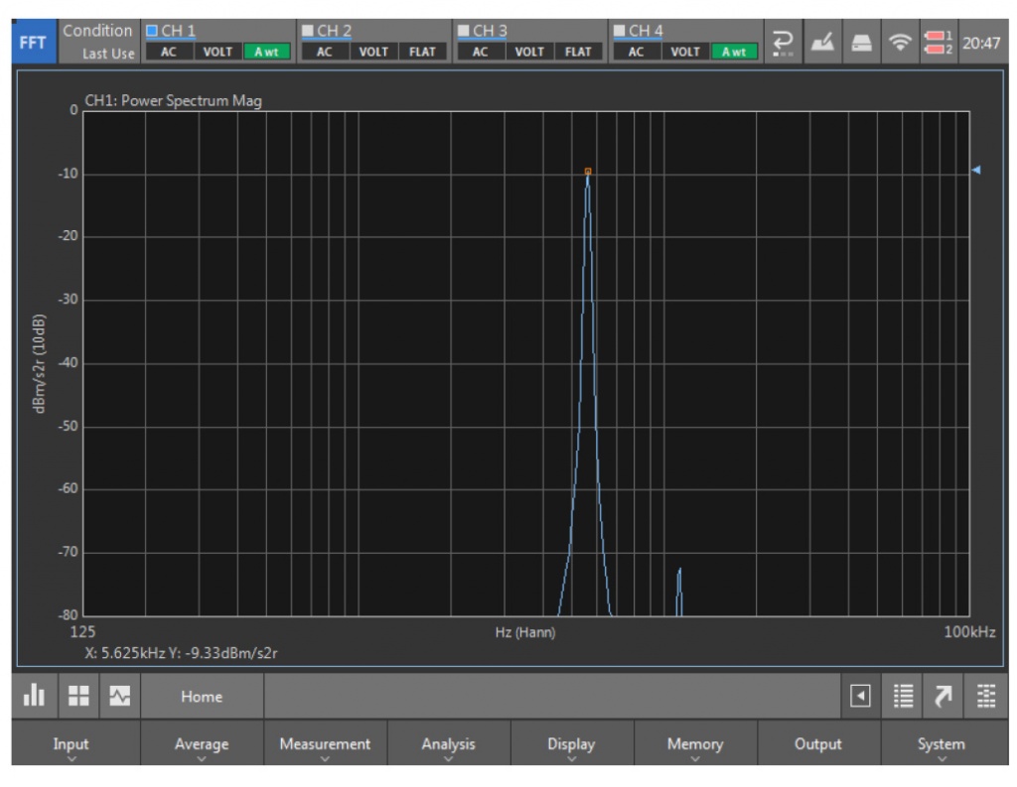Change CH 3 AC coupling setting
The image size is (1017, 787).
(480, 52)
